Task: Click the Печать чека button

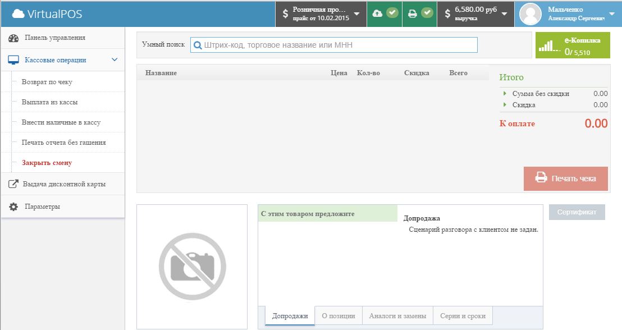Action: pyautogui.click(x=566, y=178)
